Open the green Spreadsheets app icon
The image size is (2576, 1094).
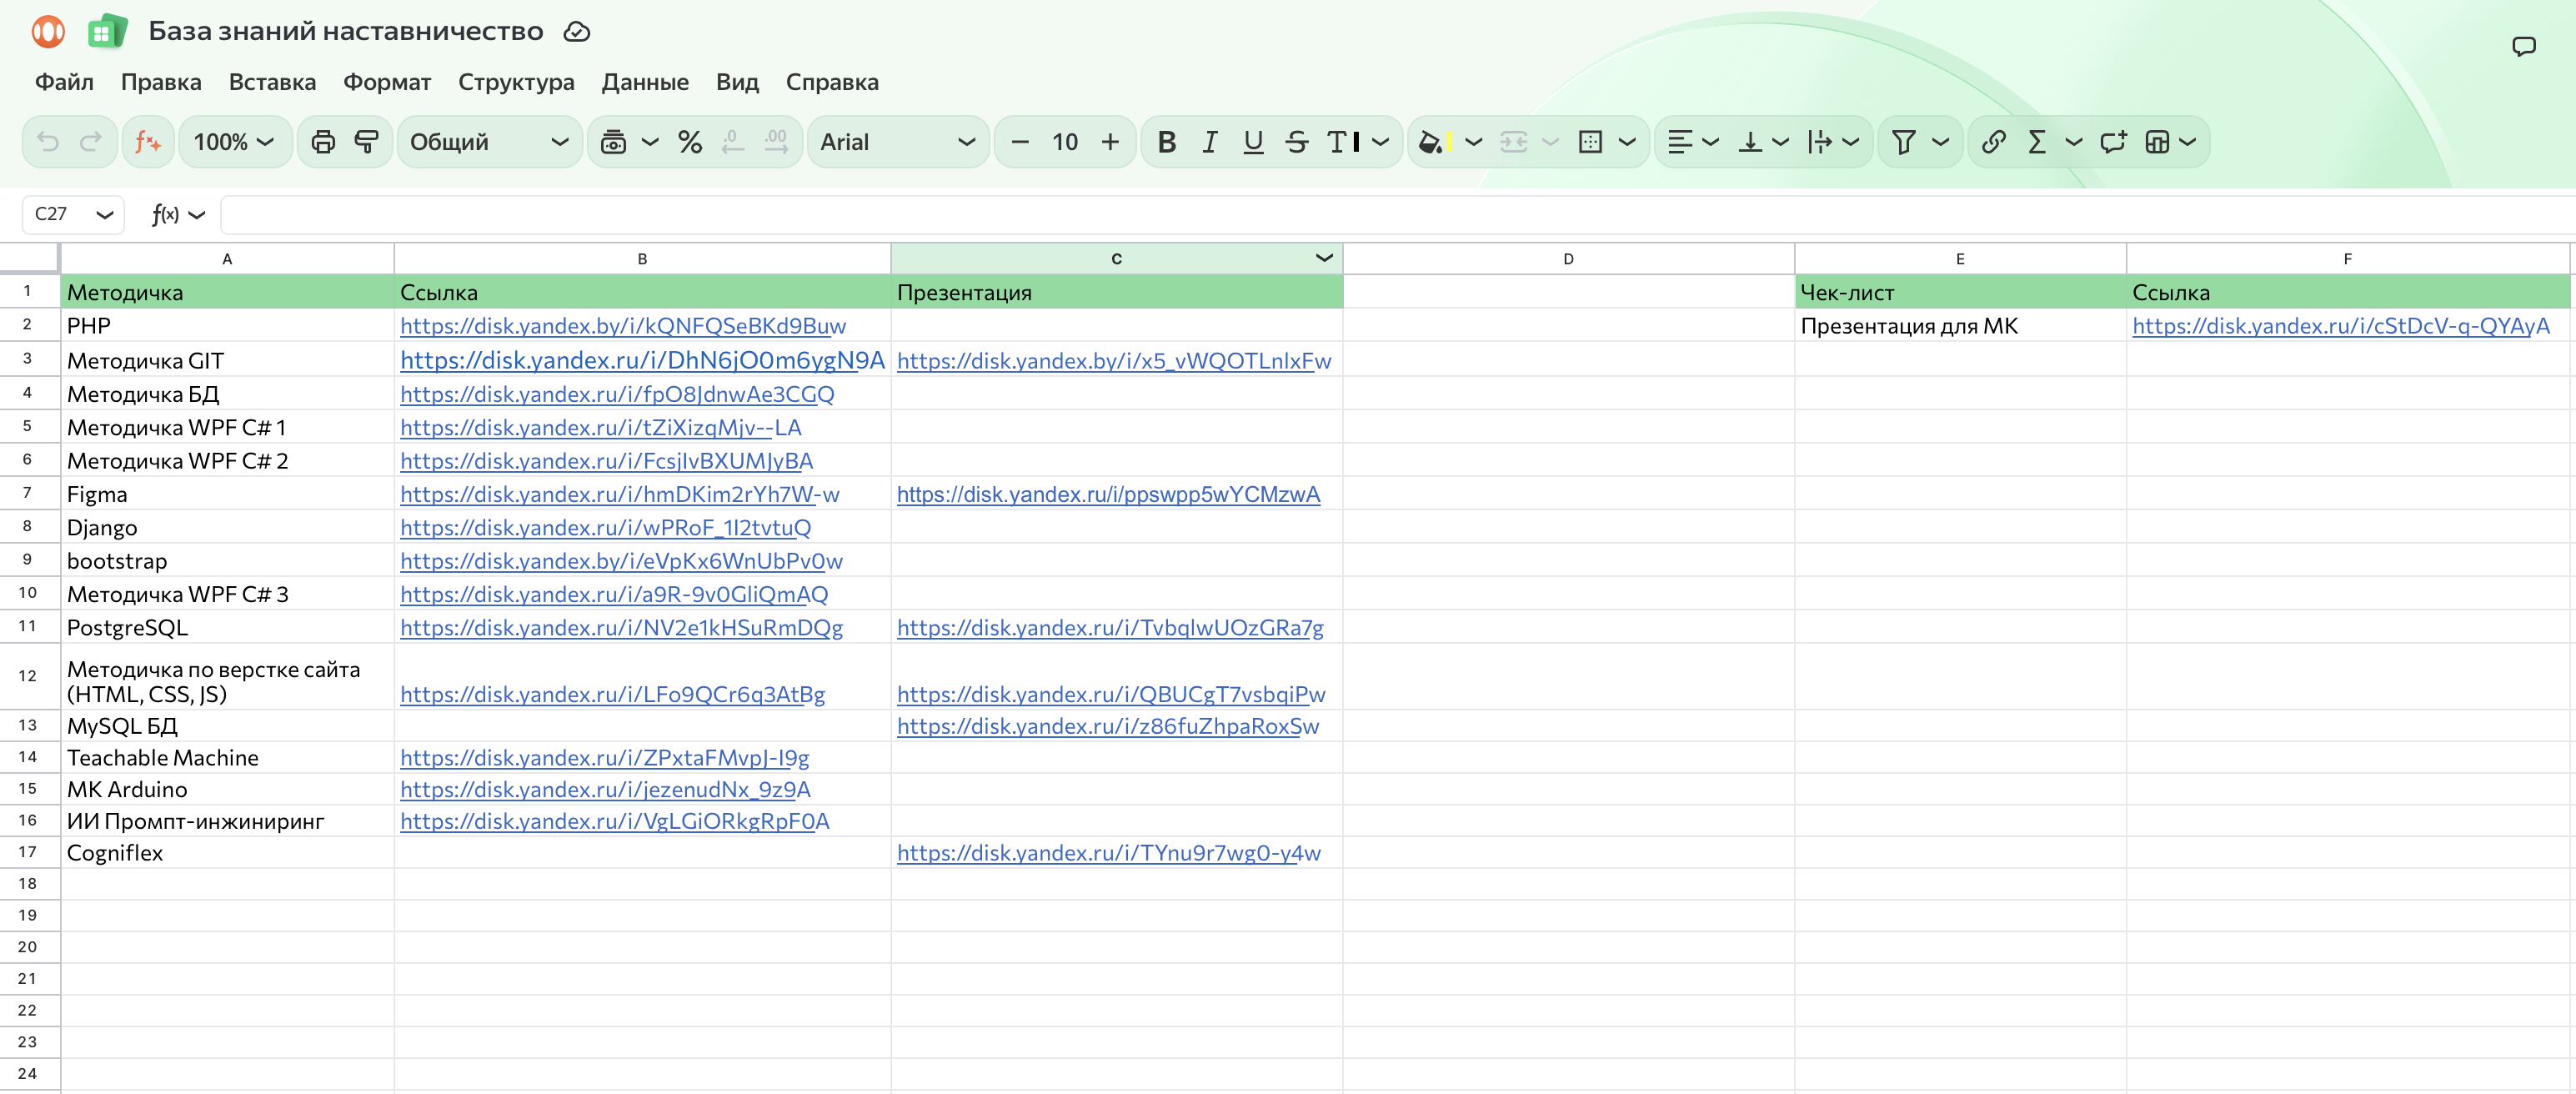(107, 32)
